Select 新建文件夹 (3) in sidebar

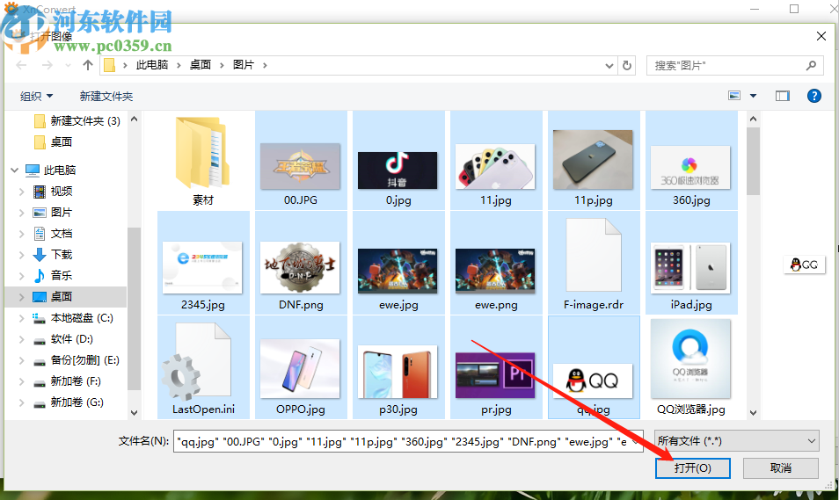77,121
